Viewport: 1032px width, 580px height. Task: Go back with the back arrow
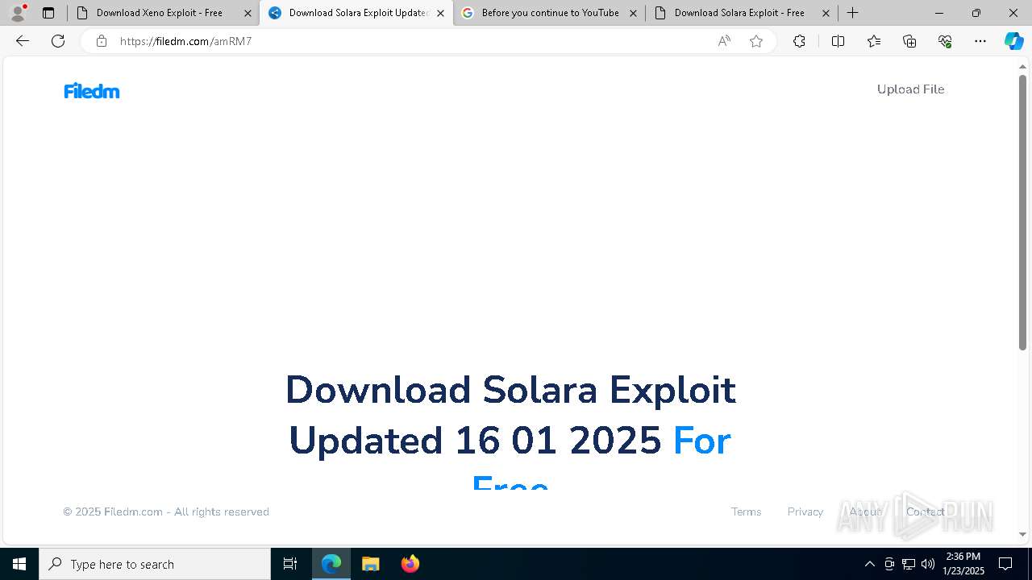coord(23,41)
